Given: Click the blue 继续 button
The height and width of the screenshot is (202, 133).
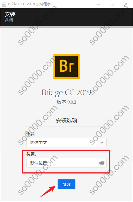Looking at the screenshot, I should (66, 184).
